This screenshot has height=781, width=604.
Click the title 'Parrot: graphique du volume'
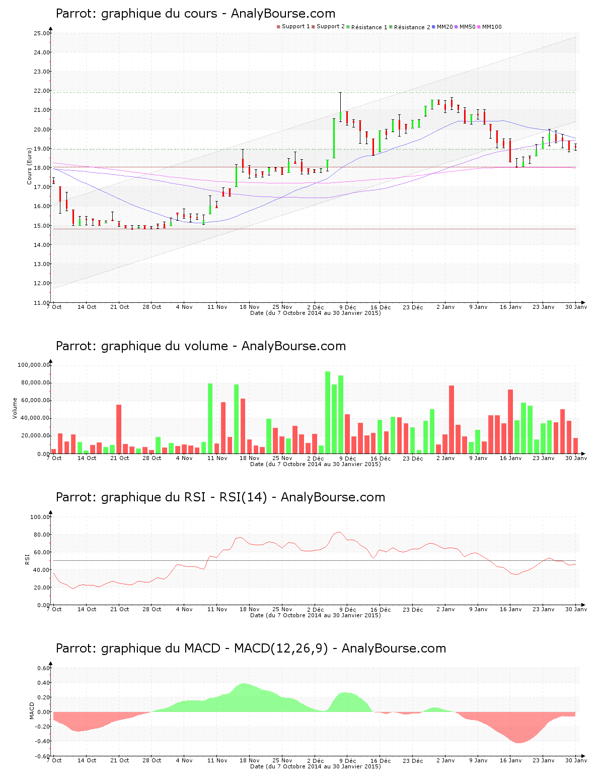(x=142, y=346)
